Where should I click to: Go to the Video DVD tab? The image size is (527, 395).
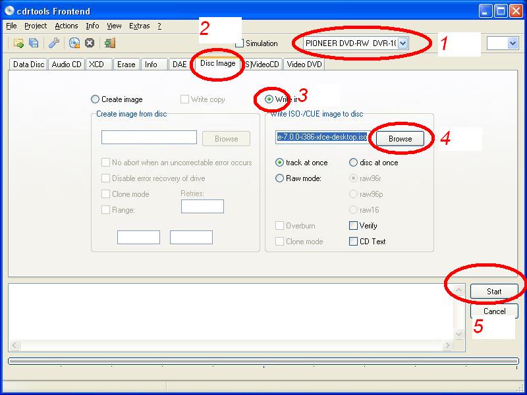[x=304, y=65]
